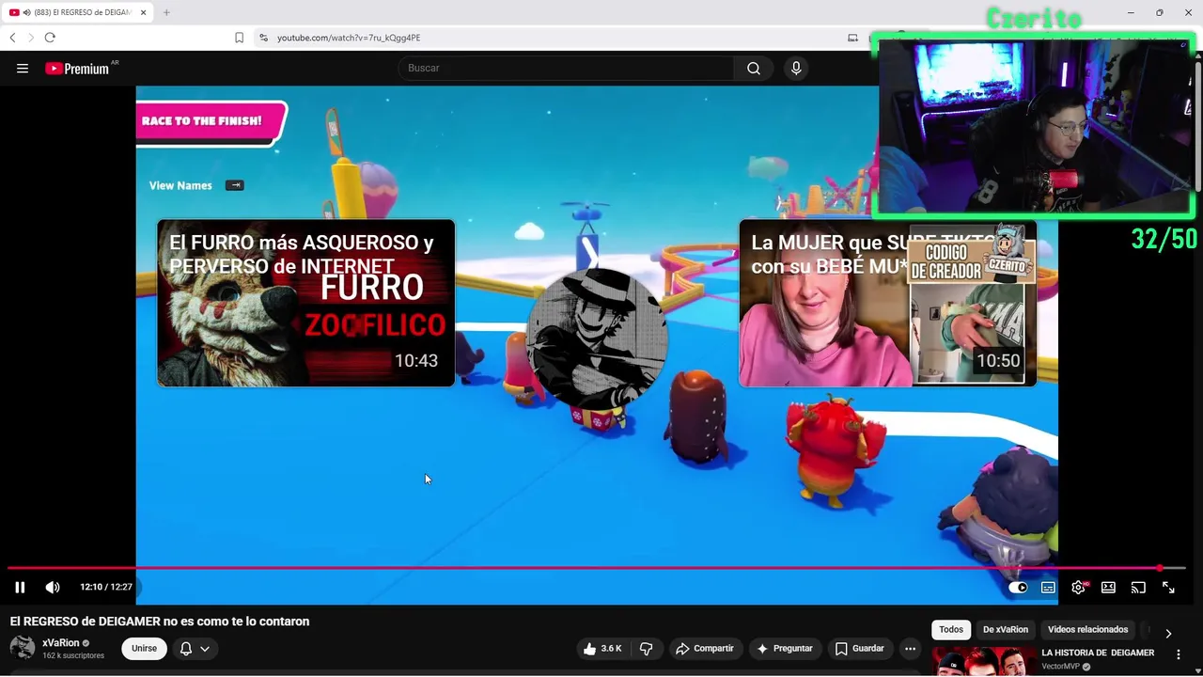Viewport: 1203px width, 677px height.
Task: Open notification bell dropdown for xVaRion
Action: (195, 648)
